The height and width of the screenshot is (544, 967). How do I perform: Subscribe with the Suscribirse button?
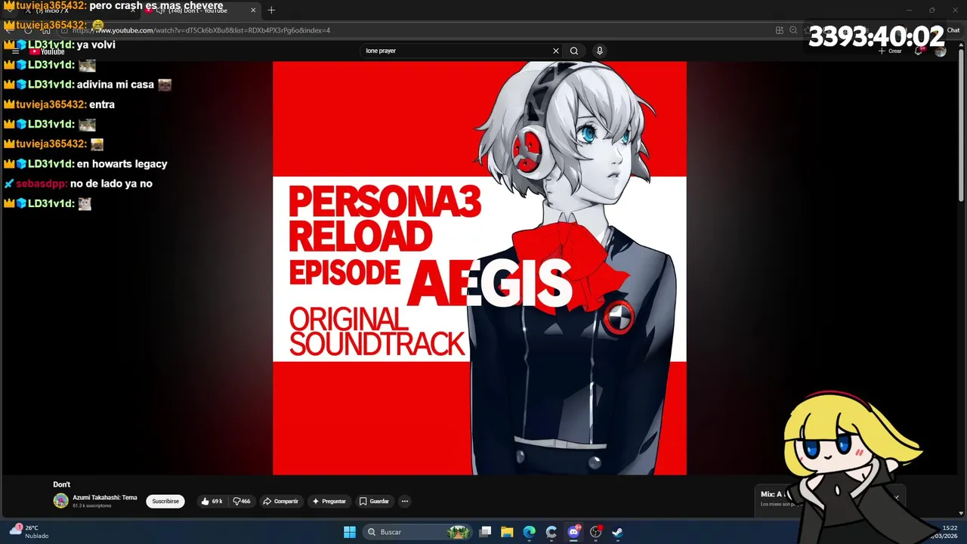point(165,501)
